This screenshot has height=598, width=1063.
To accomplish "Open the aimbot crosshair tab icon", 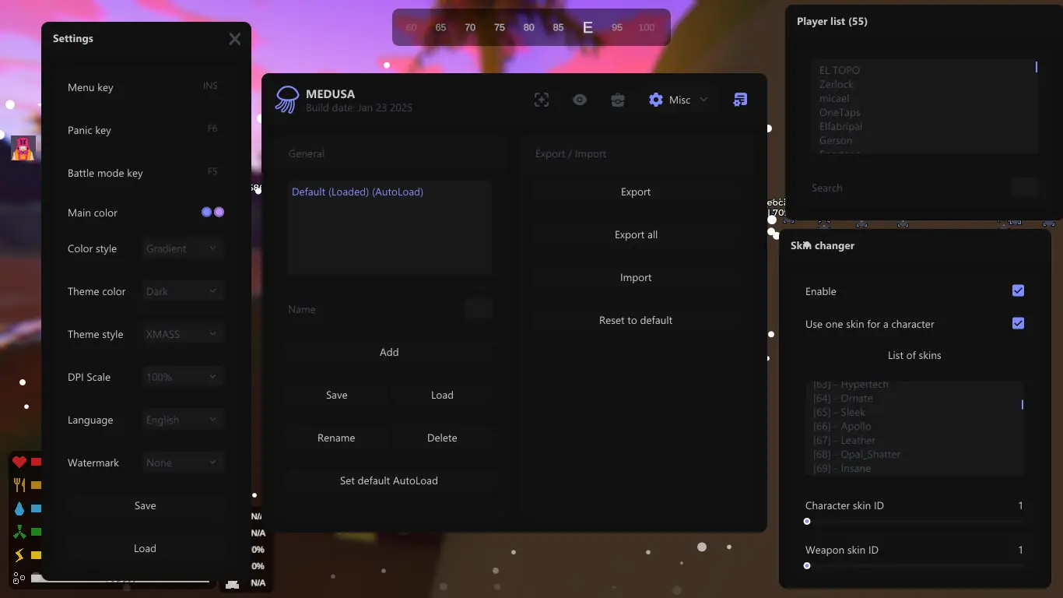I will [542, 100].
